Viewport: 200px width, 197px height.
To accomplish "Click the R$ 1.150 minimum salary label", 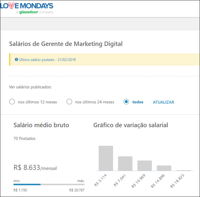I will 20,190.
